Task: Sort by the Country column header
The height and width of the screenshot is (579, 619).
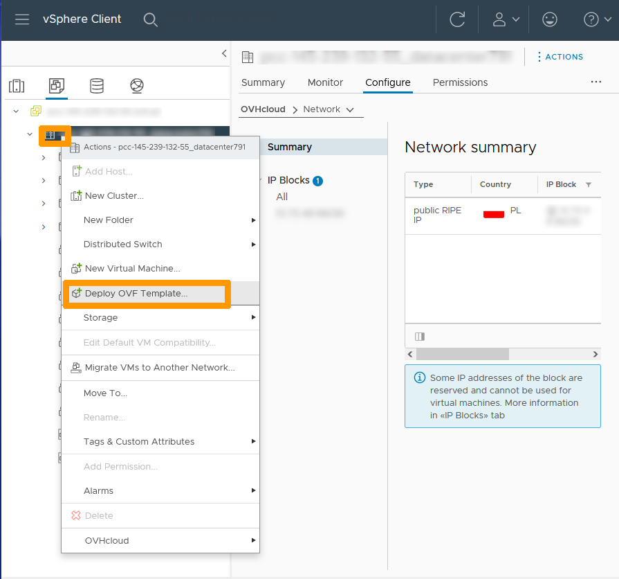Action: click(x=495, y=184)
